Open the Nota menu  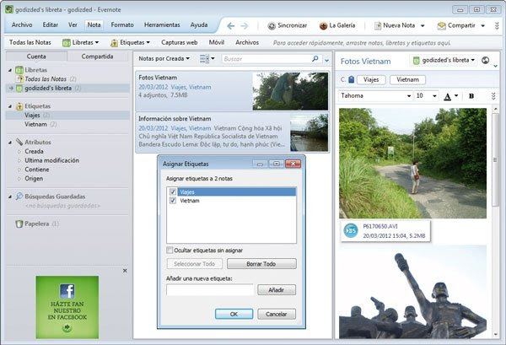94,24
